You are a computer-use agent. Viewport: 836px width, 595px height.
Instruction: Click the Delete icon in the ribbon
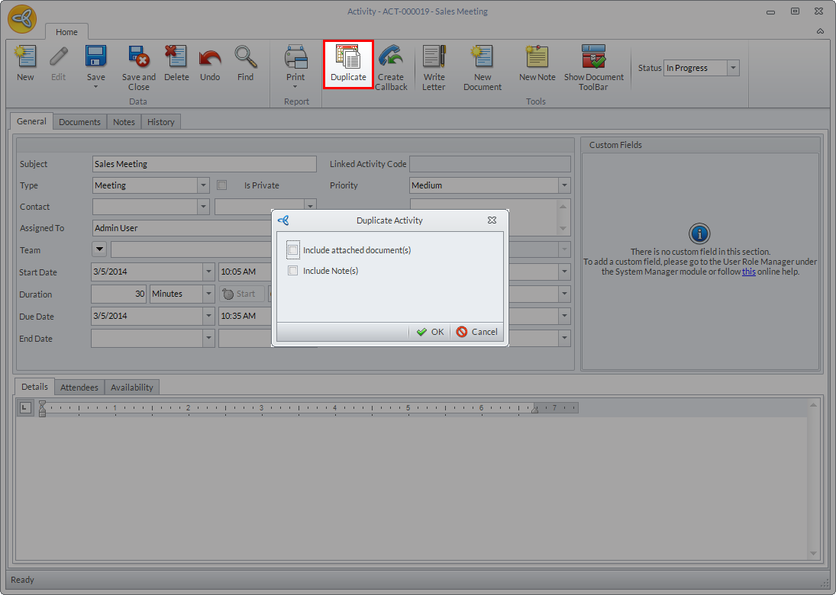[x=176, y=59]
